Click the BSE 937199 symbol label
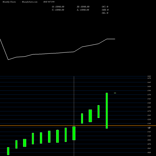156x156 pixels. click(49, 2)
